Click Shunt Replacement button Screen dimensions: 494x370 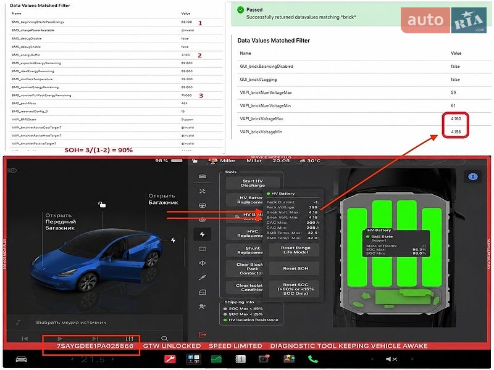coord(245,250)
